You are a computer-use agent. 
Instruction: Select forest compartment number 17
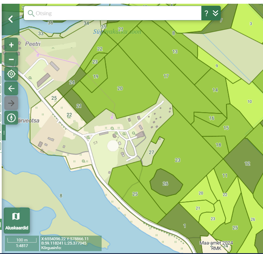point(166,76)
